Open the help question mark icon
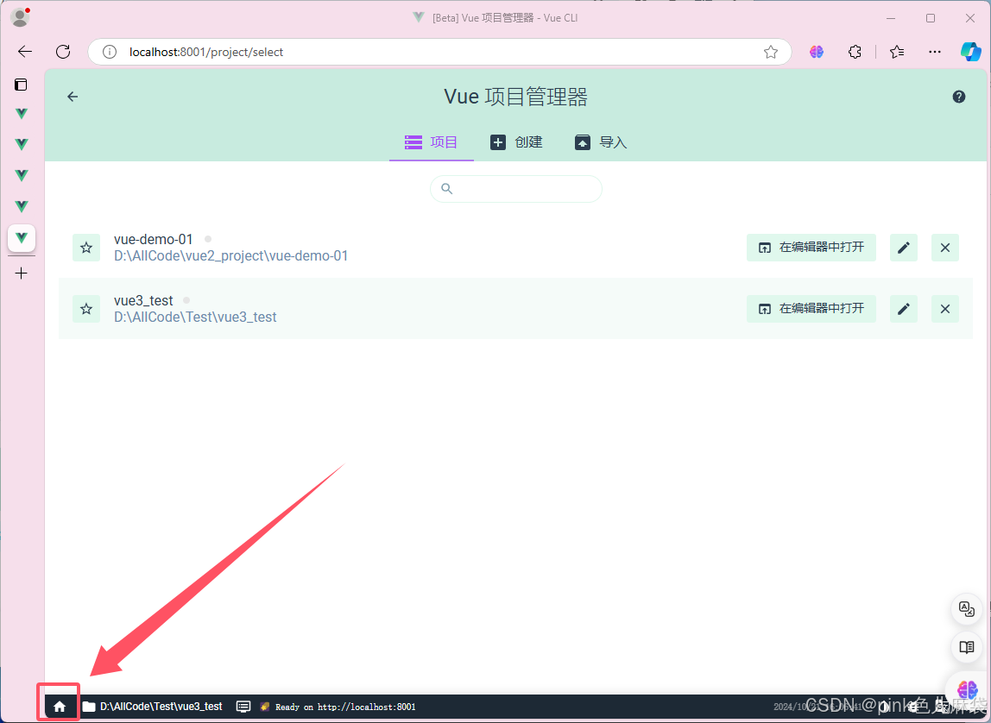The image size is (991, 723). (959, 97)
